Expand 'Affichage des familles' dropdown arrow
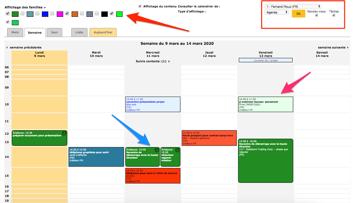The image size is (353, 203). pos(45,7)
